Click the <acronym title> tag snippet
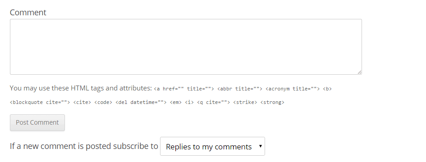This screenshot has height=162, width=426. pyautogui.click(x=293, y=89)
